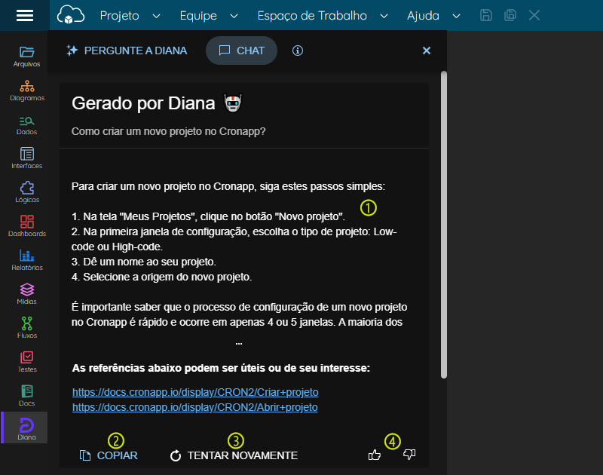Screen dimensions: 603x475
Task: Click the Diana robot emoji
Action: [x=233, y=103]
